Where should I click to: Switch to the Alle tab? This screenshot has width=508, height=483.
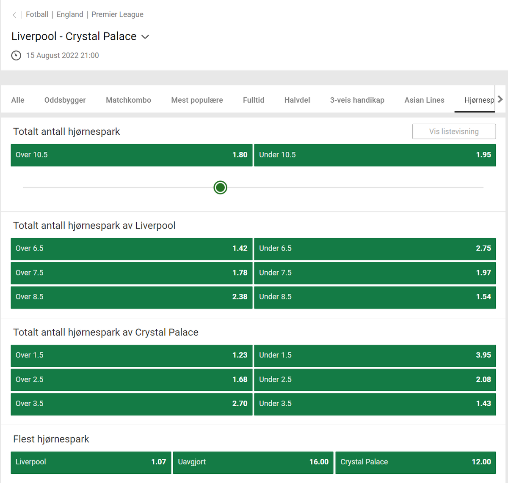pyautogui.click(x=18, y=100)
